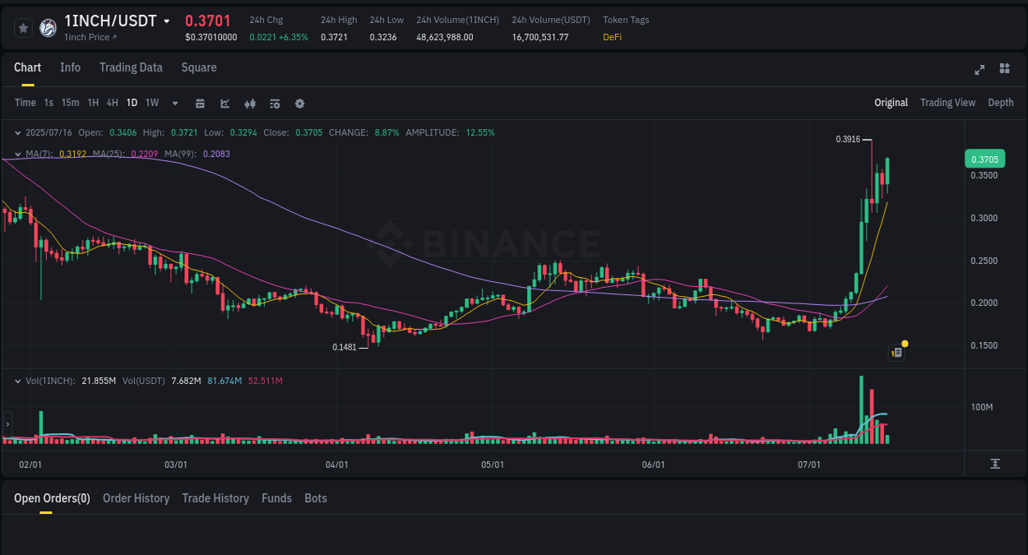
Task: Click the chat widget icon with yellow dot
Action: pyautogui.click(x=896, y=351)
